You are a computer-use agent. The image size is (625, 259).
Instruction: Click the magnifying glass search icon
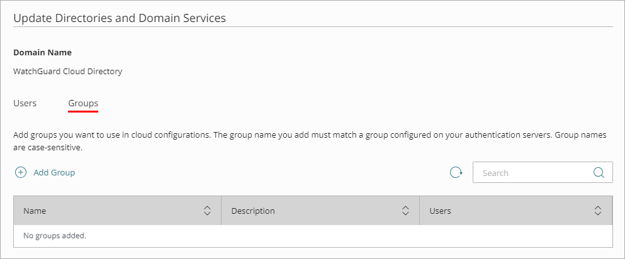tap(599, 173)
